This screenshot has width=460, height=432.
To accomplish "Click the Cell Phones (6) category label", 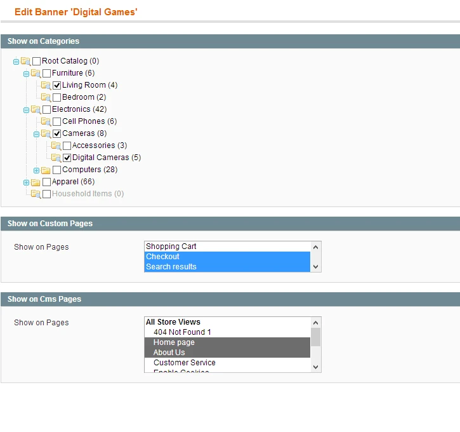I will coord(89,121).
